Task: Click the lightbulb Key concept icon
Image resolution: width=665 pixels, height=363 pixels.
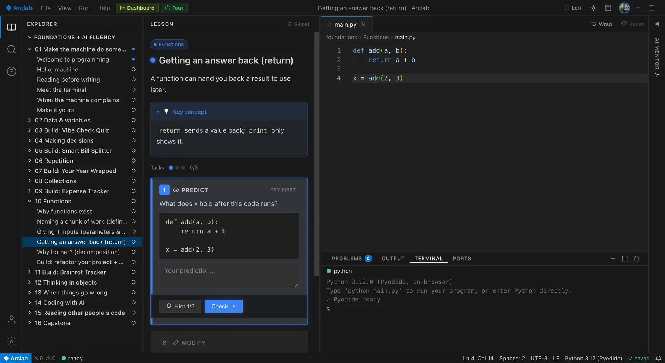Action: pos(166,112)
